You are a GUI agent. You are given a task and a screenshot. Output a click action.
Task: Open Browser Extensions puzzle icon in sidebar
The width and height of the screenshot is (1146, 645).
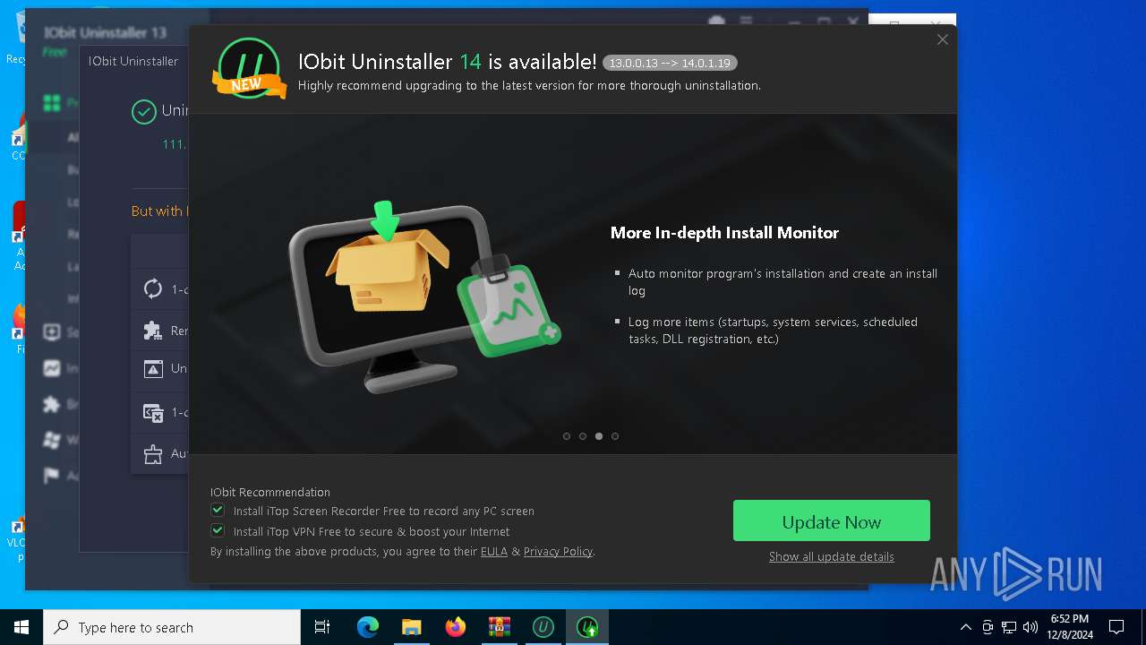click(x=52, y=404)
